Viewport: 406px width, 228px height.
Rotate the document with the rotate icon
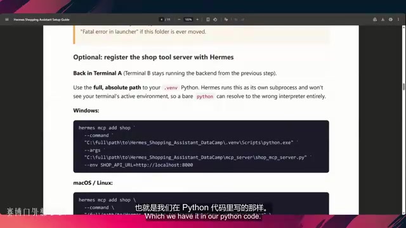[x=215, y=20]
